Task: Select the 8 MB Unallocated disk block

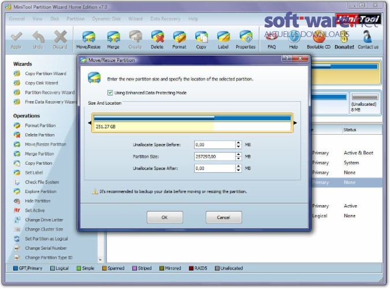Action: (x=365, y=103)
